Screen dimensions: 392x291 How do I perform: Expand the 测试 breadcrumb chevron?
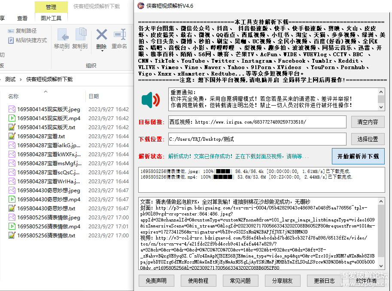coord(21,79)
